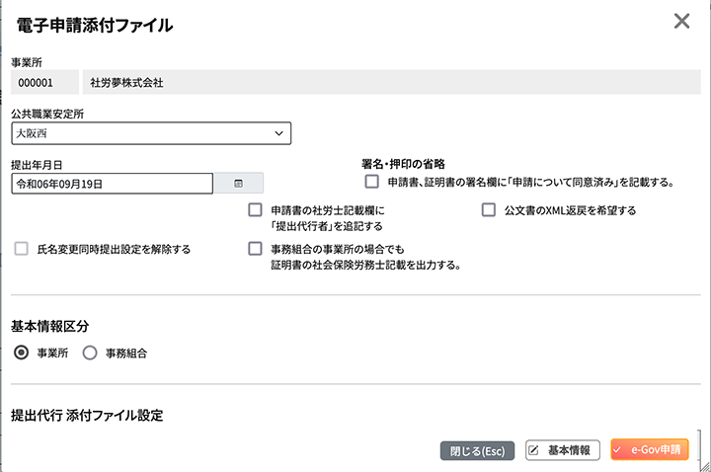Expand the 公共職業安定所 dropdown chevron
This screenshot has width=711, height=472.
click(278, 133)
